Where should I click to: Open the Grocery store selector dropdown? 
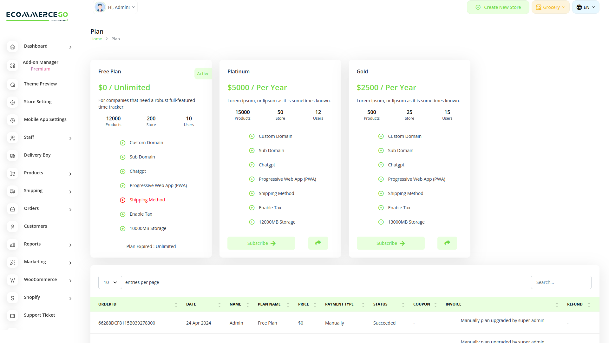[550, 7]
